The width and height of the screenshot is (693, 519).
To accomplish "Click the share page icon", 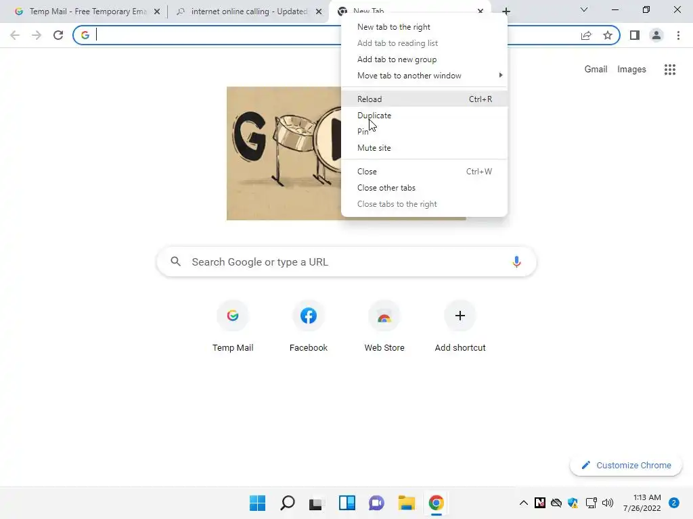I will coord(586,35).
